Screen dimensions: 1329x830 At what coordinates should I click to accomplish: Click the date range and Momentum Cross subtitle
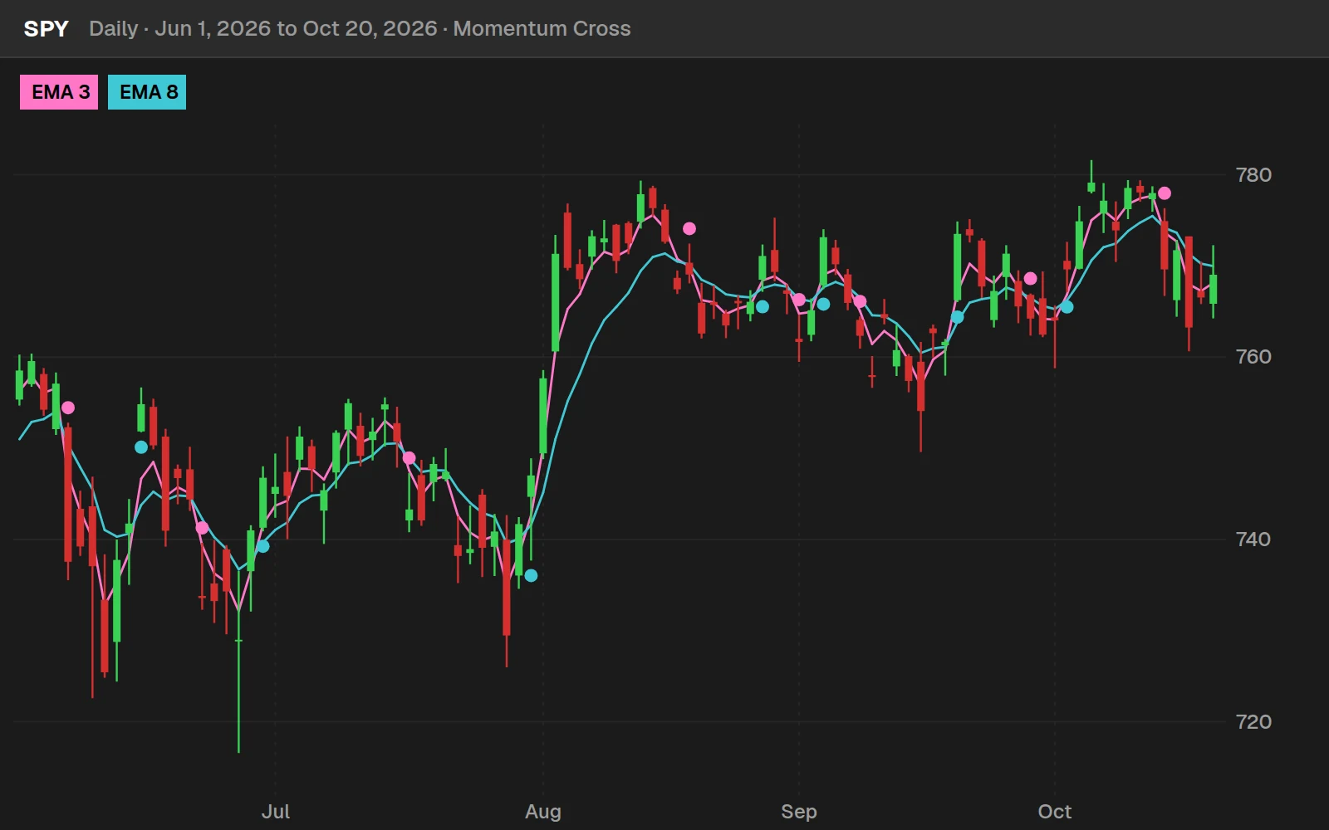tap(360, 29)
